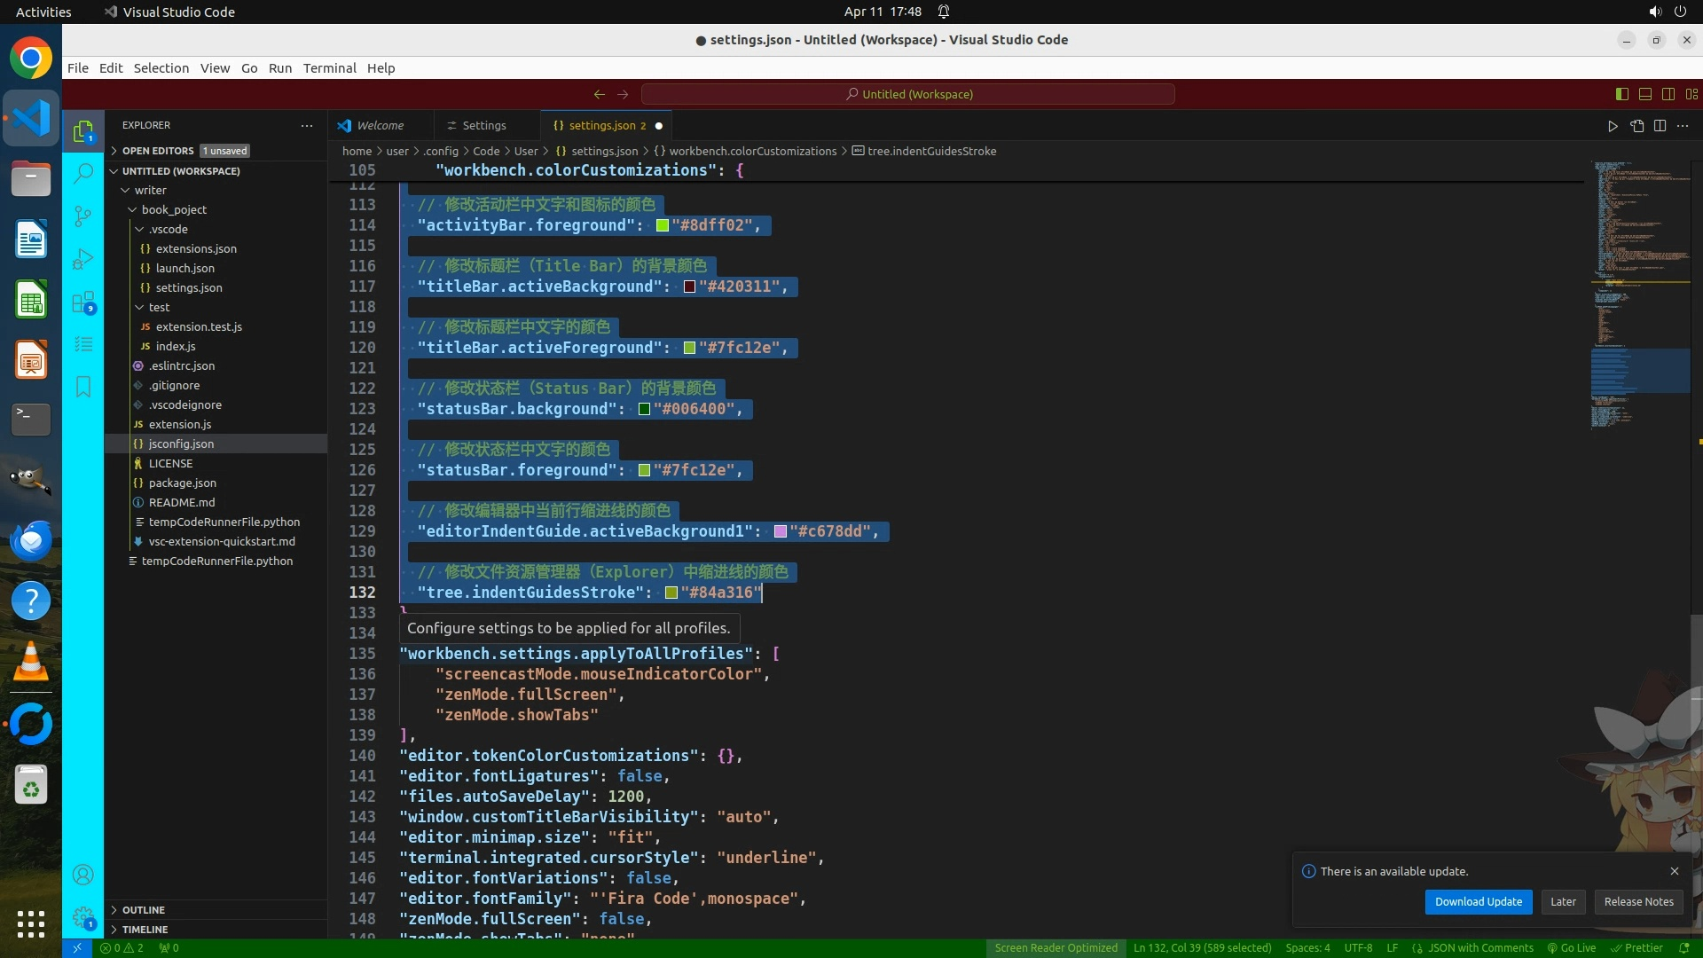Open the Search view in activity bar

(83, 173)
